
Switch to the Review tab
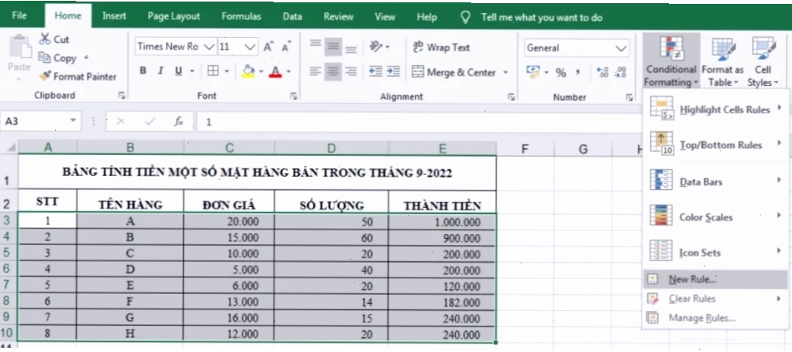point(339,16)
